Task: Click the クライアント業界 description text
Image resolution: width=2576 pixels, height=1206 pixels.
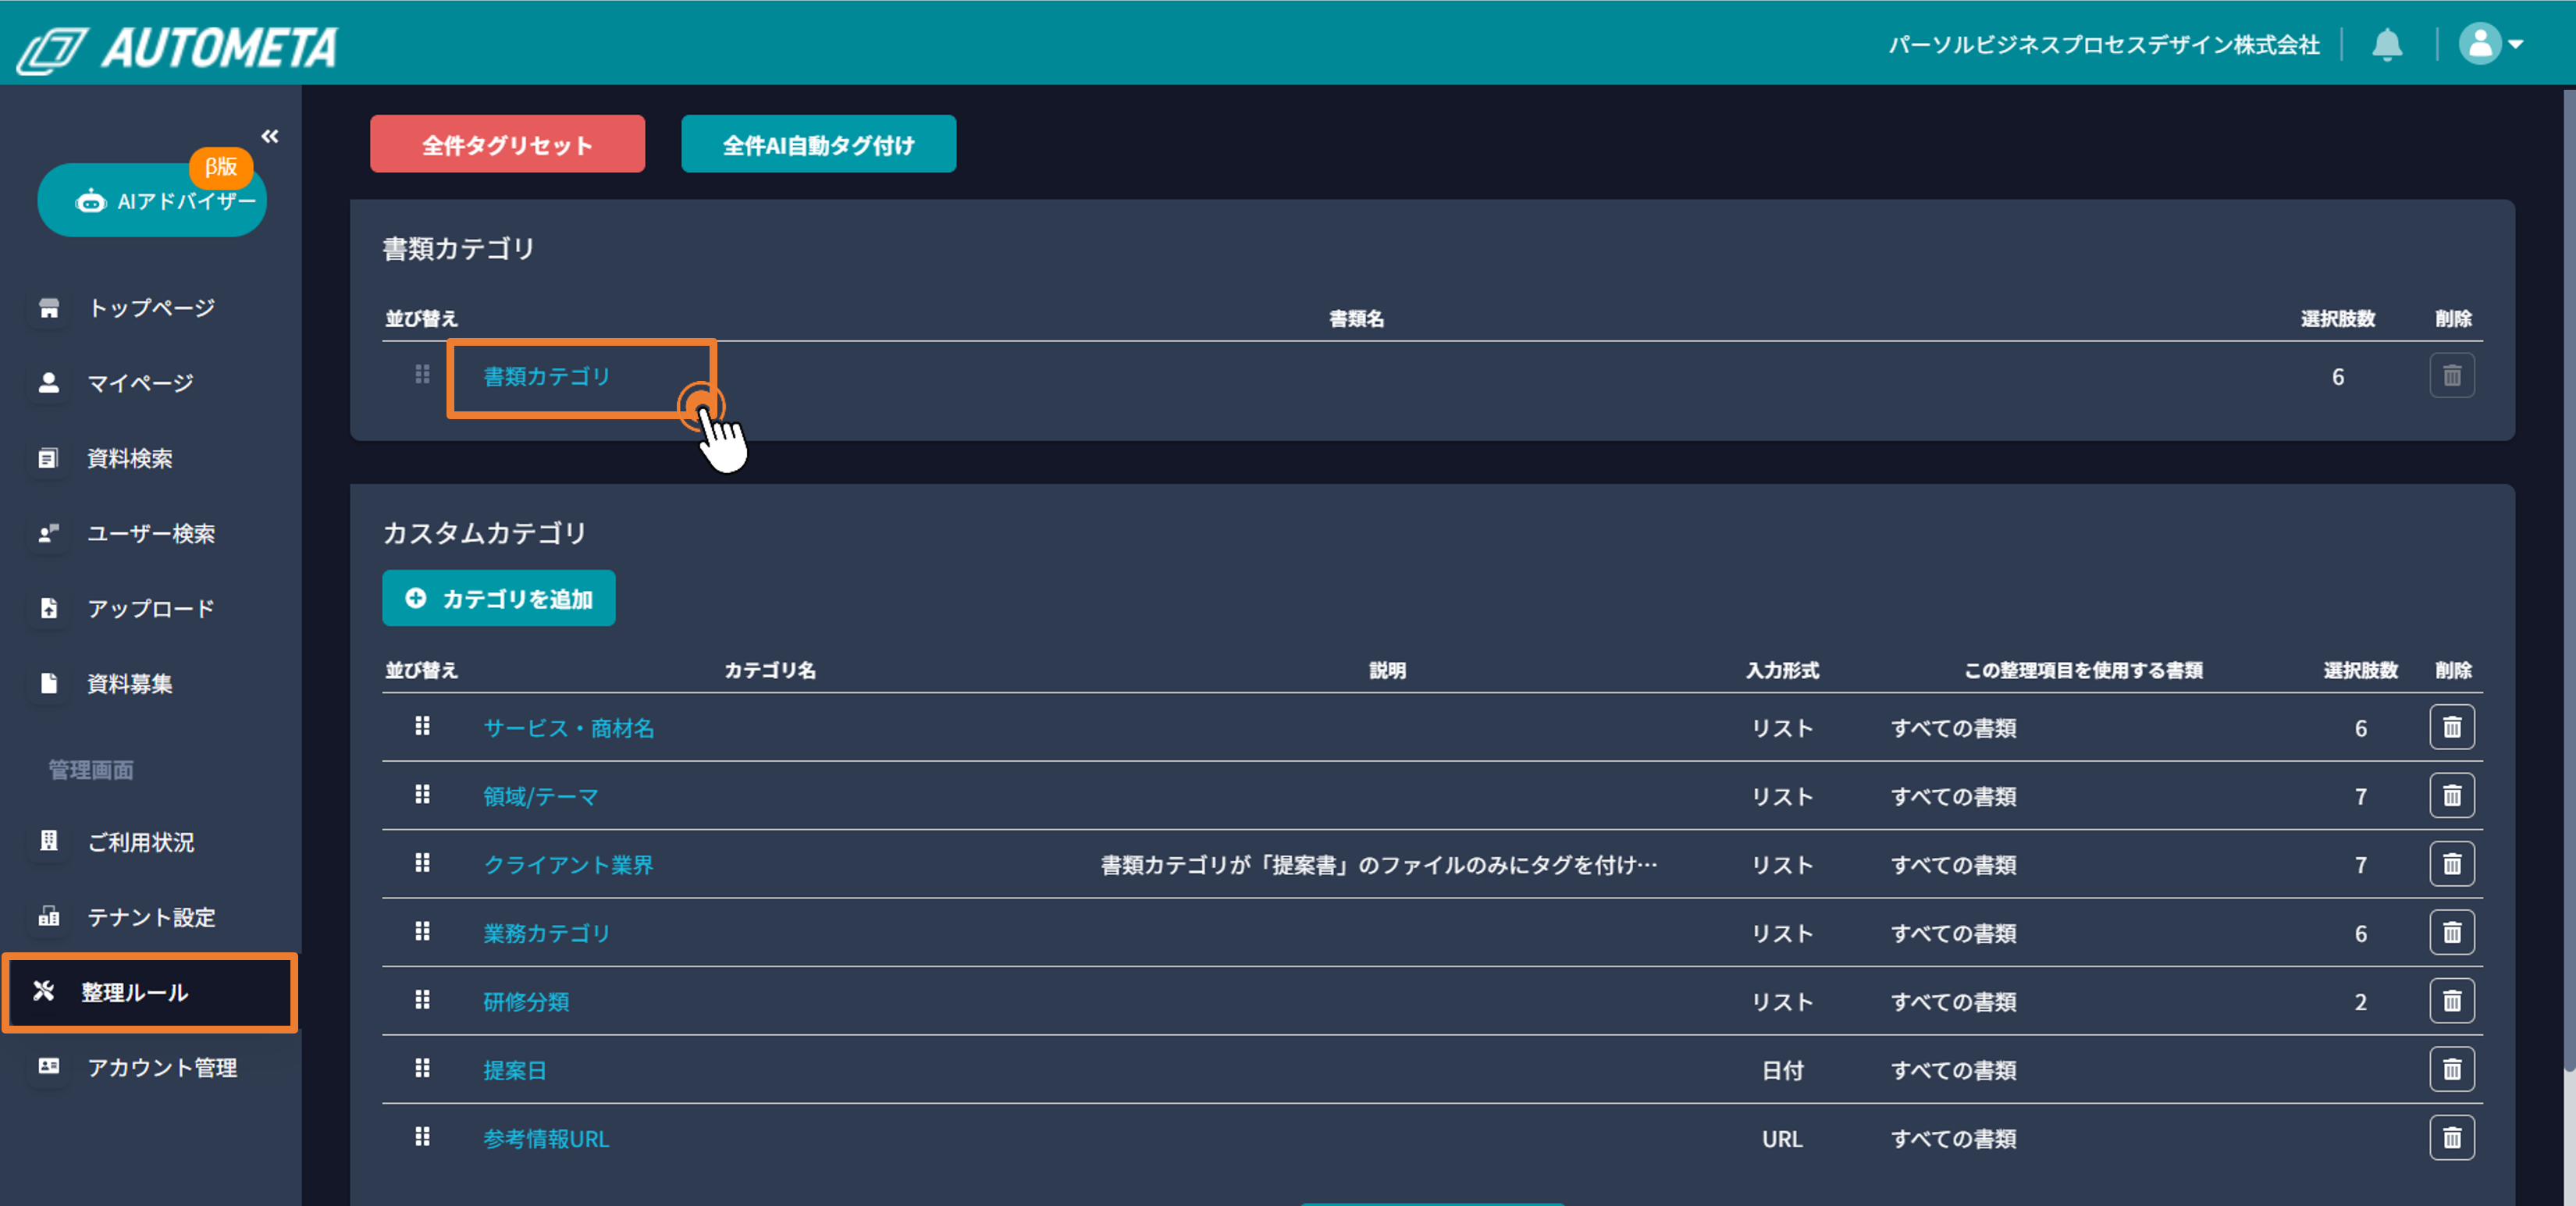Action: tap(1378, 865)
